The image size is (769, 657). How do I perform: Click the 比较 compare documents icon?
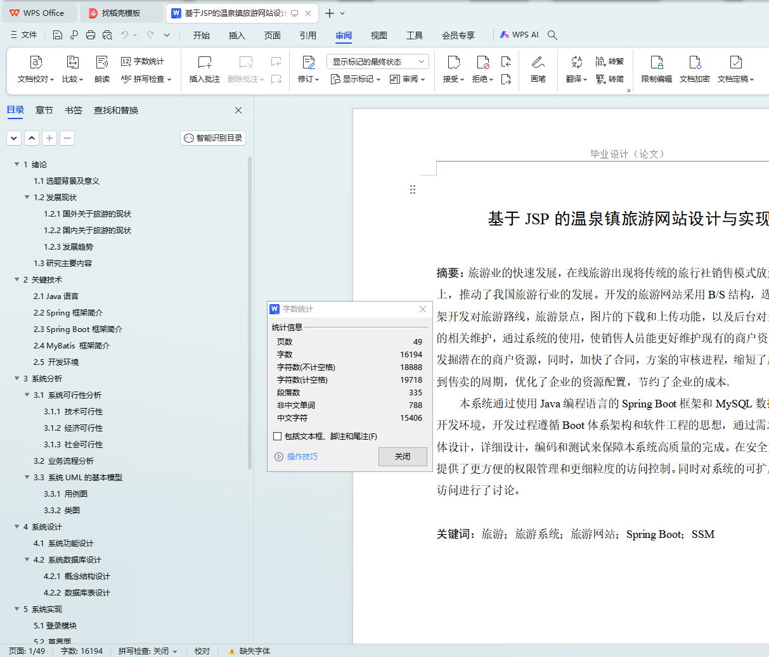[72, 62]
